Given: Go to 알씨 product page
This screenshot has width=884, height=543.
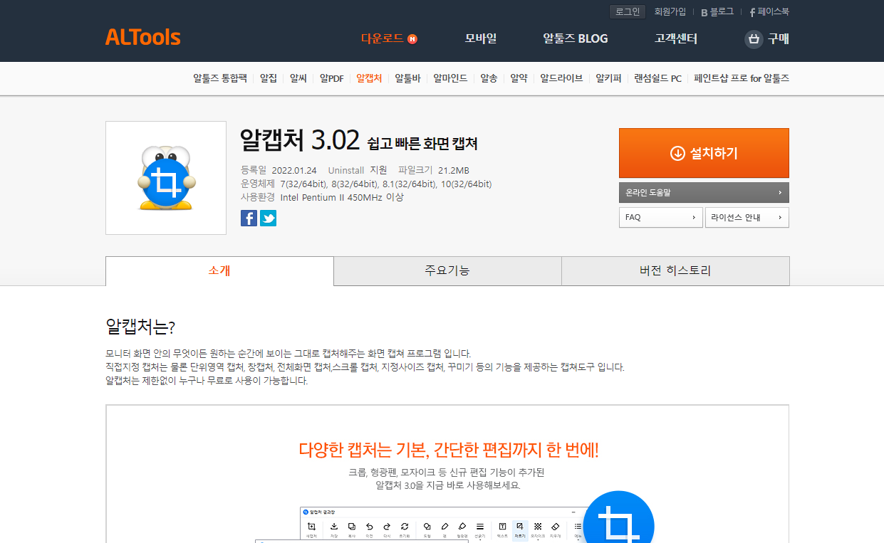Looking at the screenshot, I should click(x=298, y=78).
